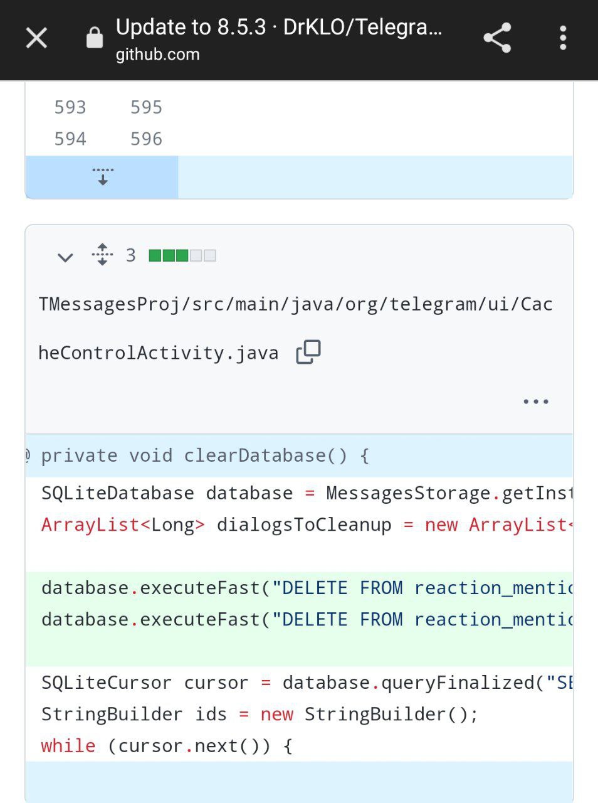Open the file options ellipsis menu
This screenshot has width=598, height=803.
pyautogui.click(x=535, y=401)
